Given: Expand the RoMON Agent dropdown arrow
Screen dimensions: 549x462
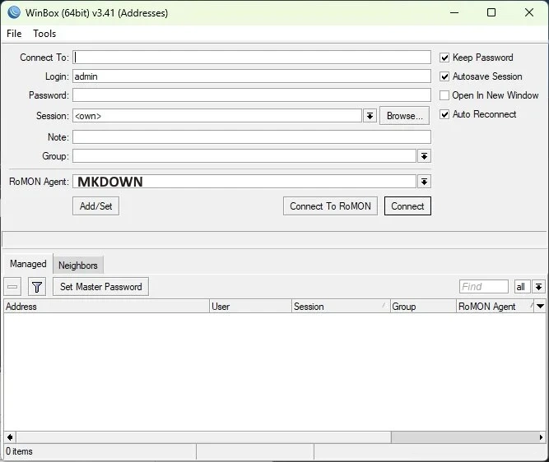Looking at the screenshot, I should 424,182.
